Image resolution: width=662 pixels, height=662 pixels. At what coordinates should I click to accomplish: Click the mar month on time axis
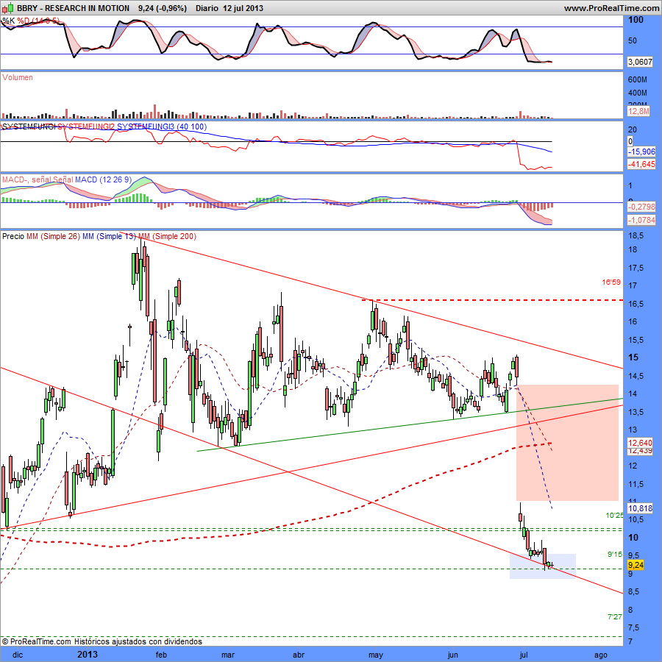[228, 655]
